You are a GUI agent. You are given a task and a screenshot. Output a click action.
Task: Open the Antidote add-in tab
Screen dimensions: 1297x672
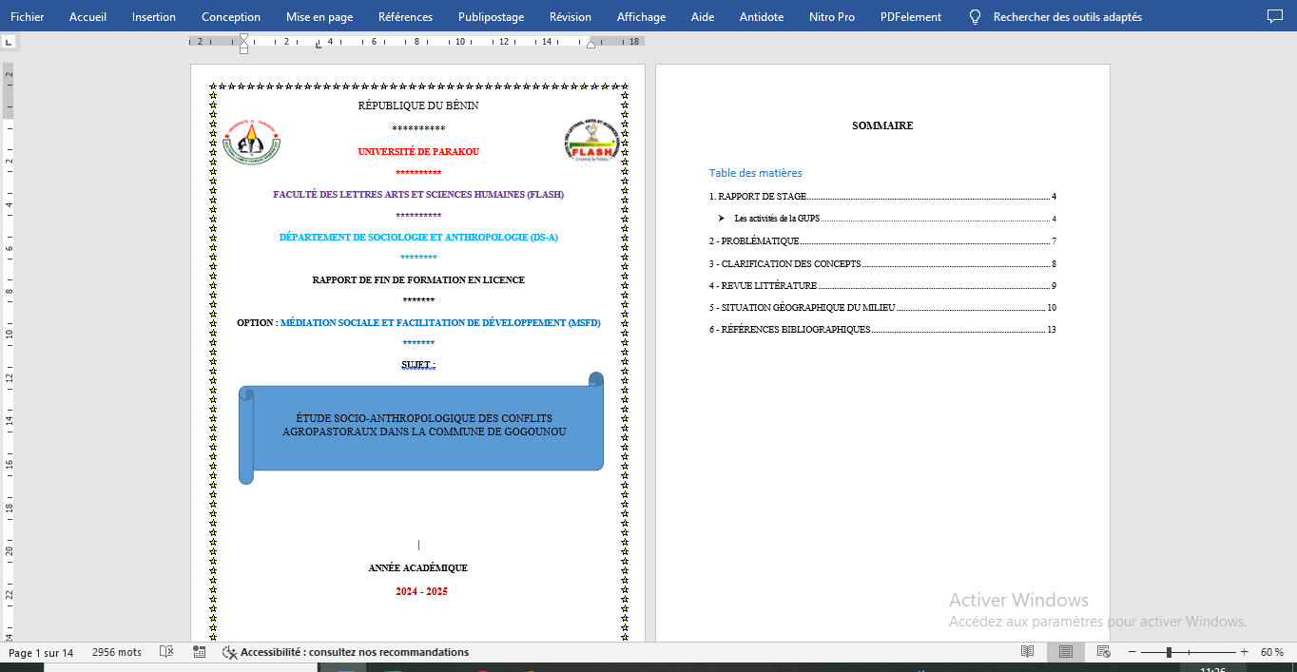[x=762, y=17]
